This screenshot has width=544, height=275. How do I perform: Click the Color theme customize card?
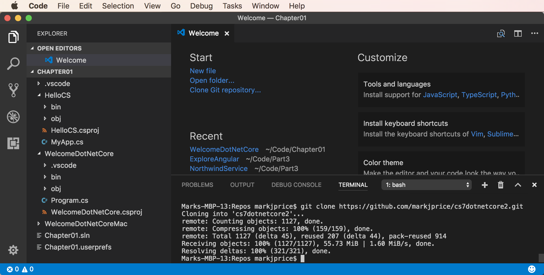pos(441,163)
